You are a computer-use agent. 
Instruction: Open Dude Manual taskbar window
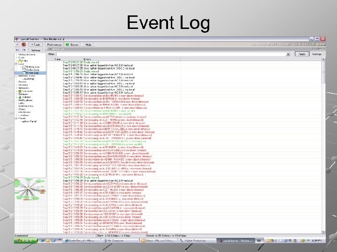click(81, 240)
